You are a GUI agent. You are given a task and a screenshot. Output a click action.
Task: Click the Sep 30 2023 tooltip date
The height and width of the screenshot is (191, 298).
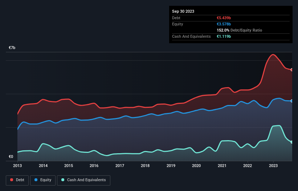tap(183, 11)
